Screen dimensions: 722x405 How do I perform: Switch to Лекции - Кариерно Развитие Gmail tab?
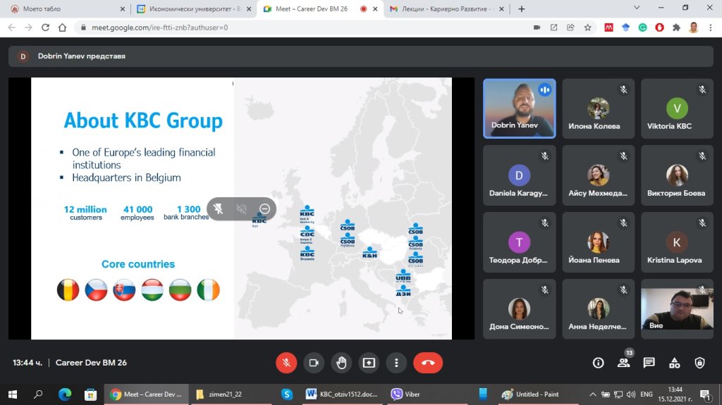(446, 8)
